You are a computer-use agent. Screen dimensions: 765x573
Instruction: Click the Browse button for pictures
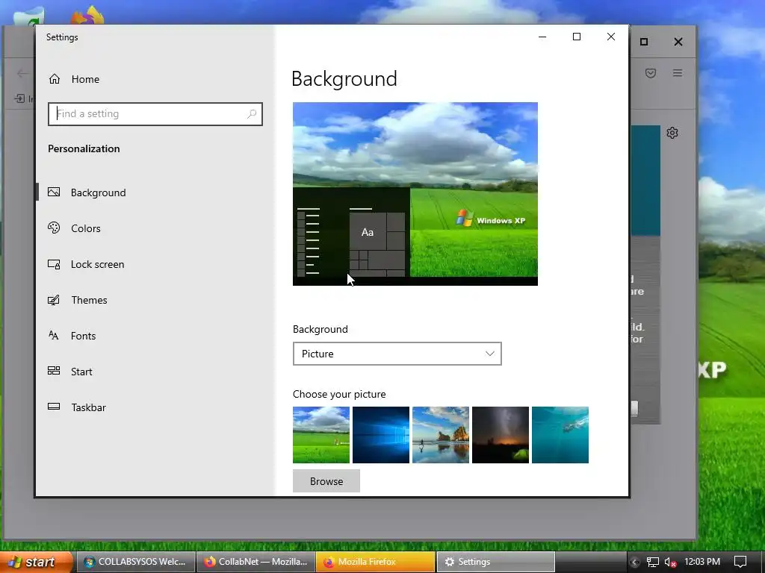(x=326, y=481)
